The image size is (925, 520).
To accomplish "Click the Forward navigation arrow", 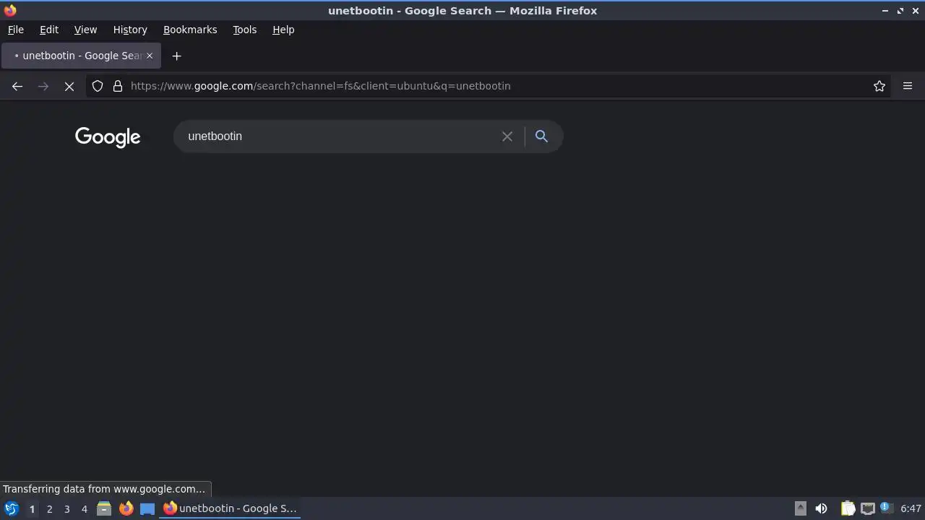I will (x=43, y=86).
